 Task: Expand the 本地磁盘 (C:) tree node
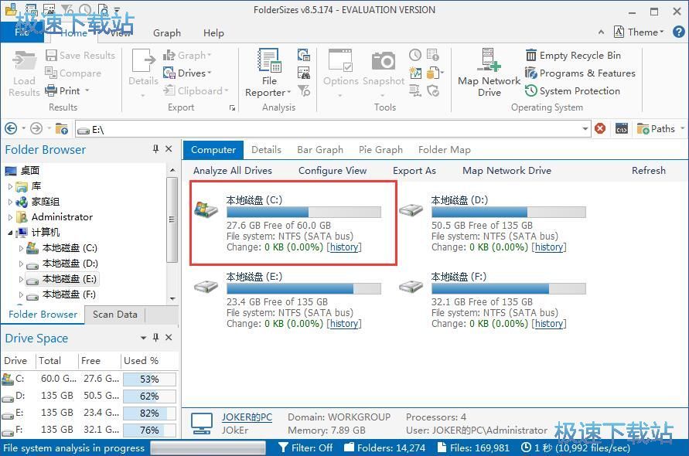click(21, 248)
